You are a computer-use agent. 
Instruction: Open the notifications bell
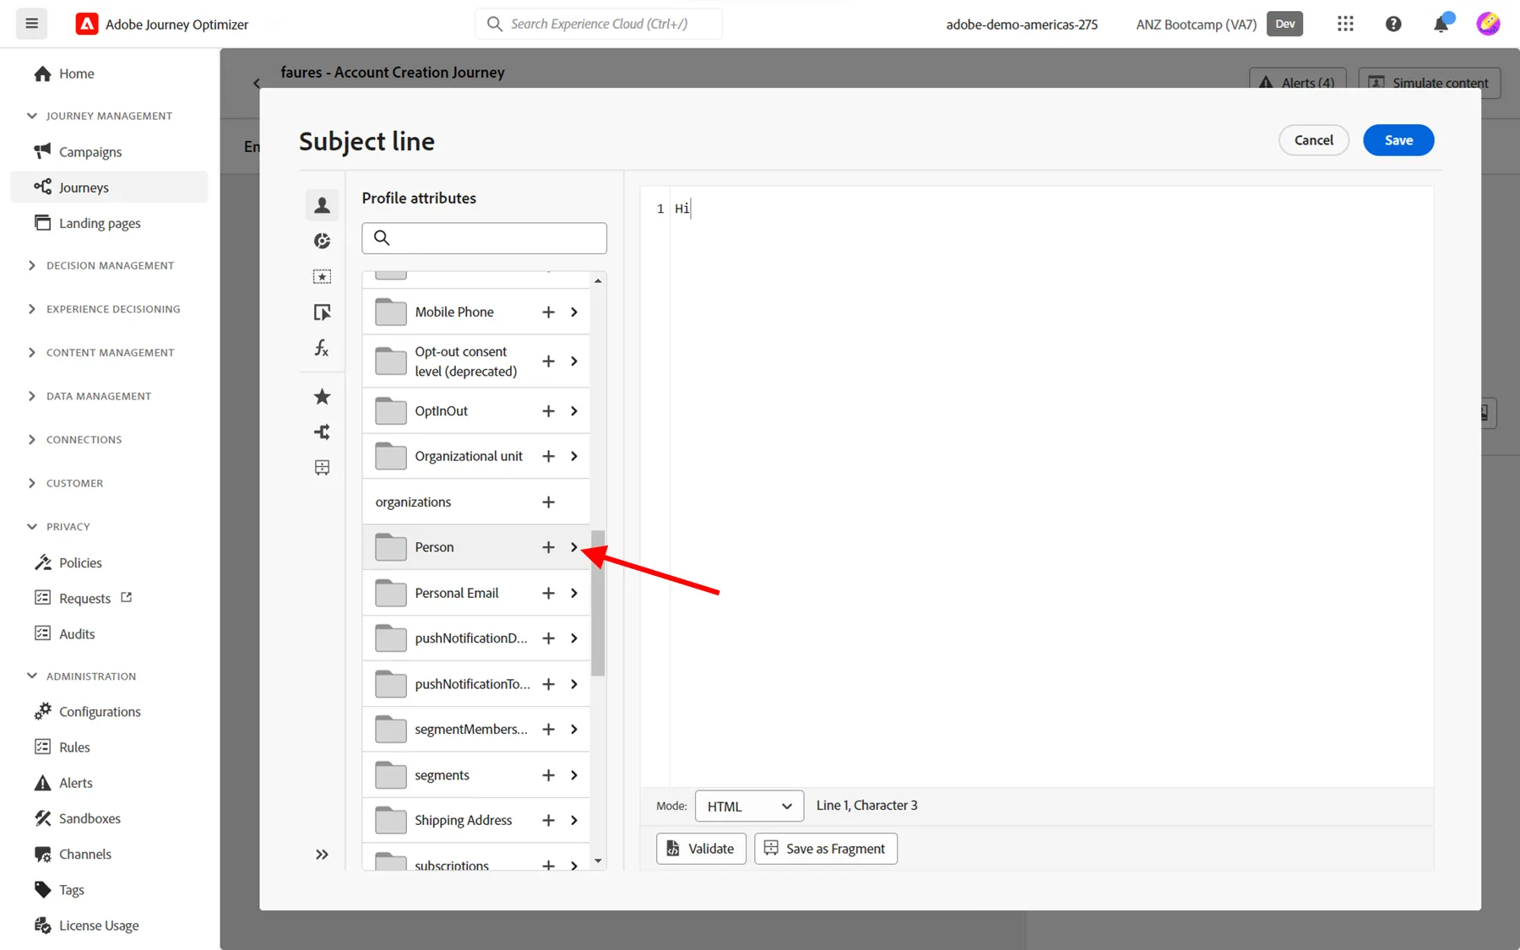click(x=1441, y=24)
